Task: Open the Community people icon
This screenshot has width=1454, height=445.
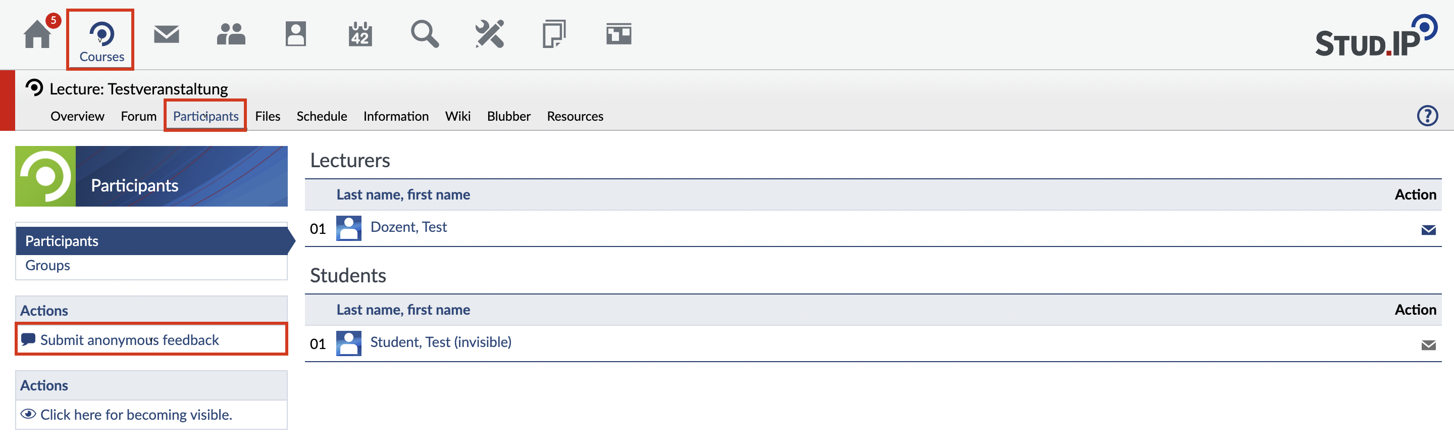Action: coord(231,34)
